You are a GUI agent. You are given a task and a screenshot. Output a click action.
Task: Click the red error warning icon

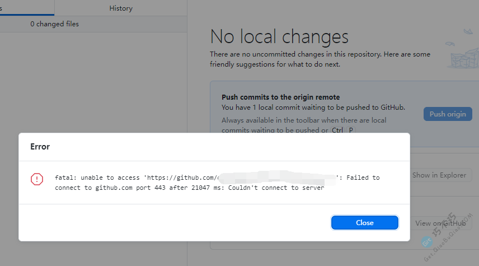pos(37,179)
